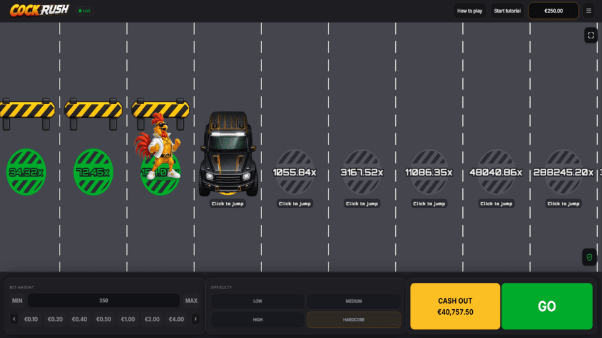Click the DIFFICULTY label
This screenshot has width=602, height=338.
221,287
